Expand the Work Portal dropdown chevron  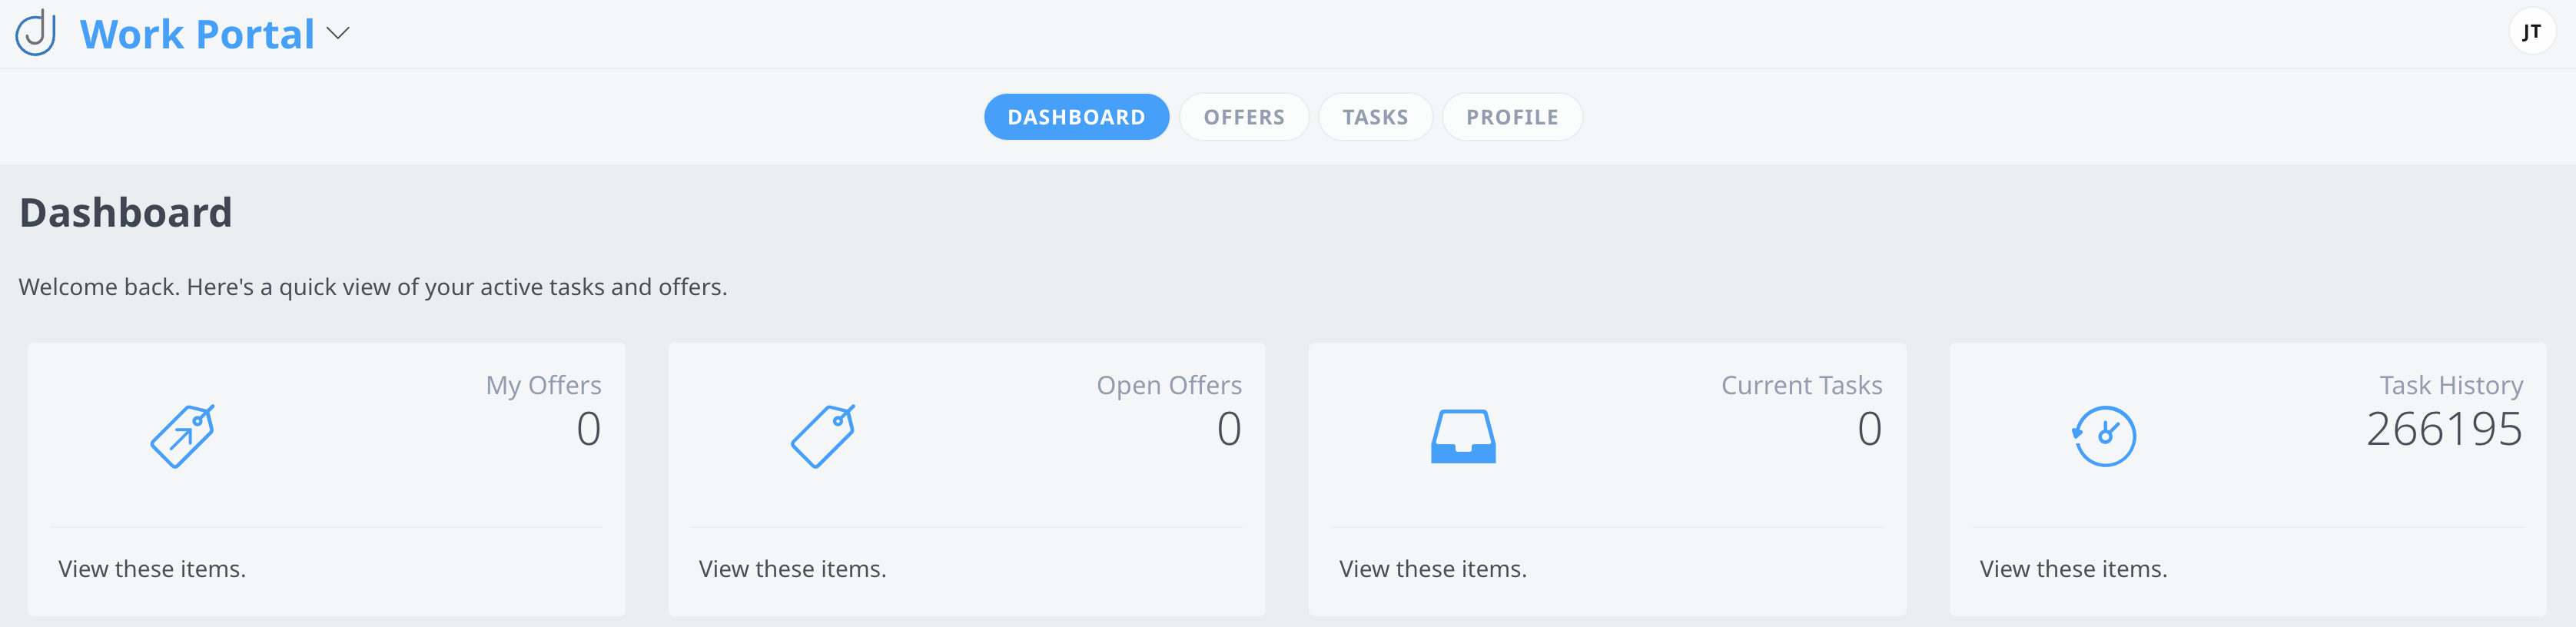[338, 34]
